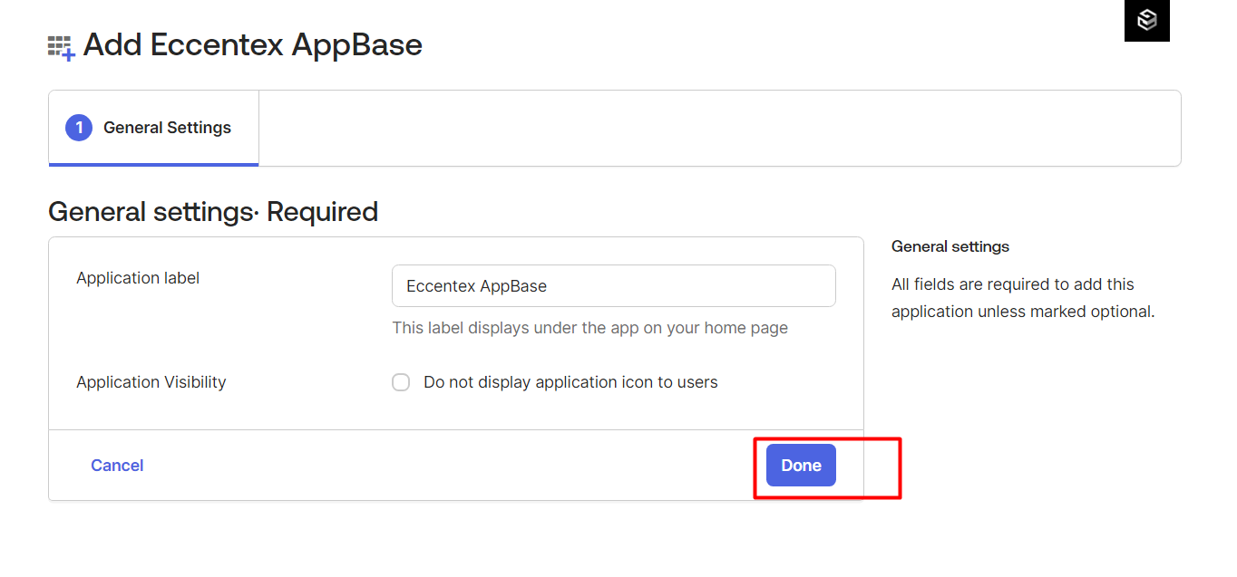Click the Application Visibility label
This screenshot has height=577, width=1237.
point(151,382)
